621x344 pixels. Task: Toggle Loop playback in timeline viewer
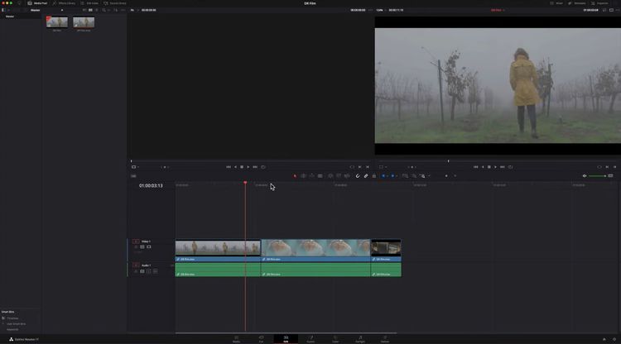click(x=511, y=167)
